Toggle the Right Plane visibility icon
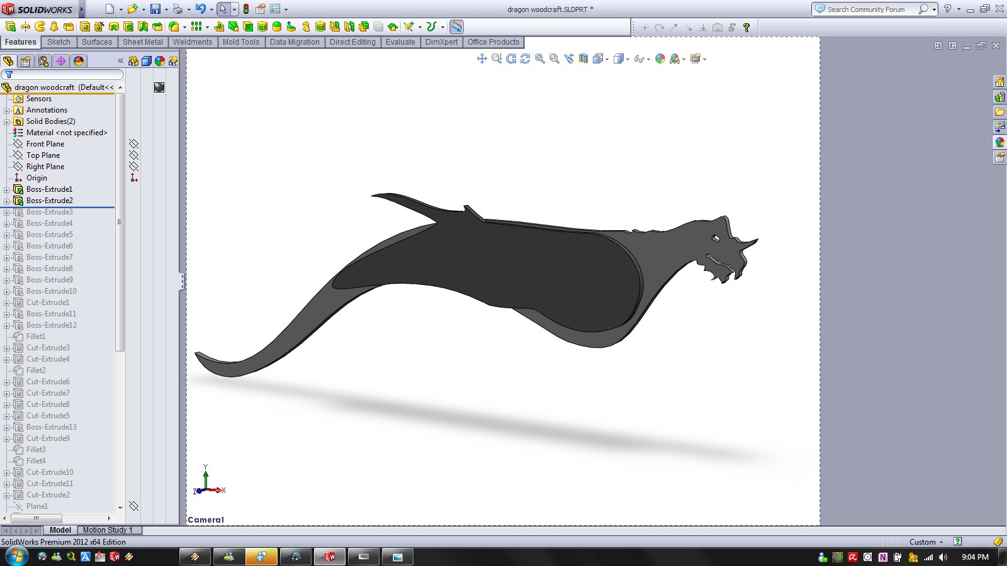 click(133, 167)
